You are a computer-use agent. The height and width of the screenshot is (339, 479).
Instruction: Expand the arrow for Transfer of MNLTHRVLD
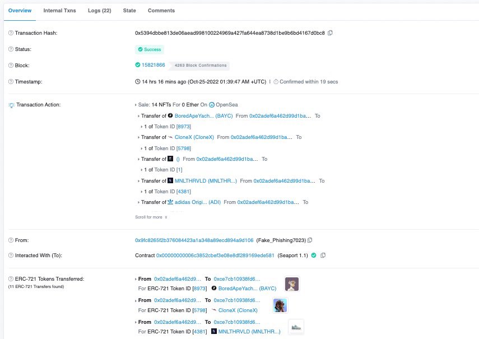point(139,181)
